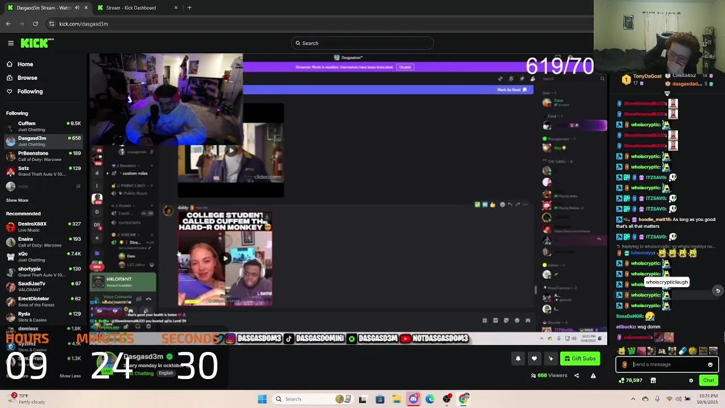Viewport: 725px width, 408px height.
Task: Open Microsoft Edge from taskbar
Action: tap(430, 399)
